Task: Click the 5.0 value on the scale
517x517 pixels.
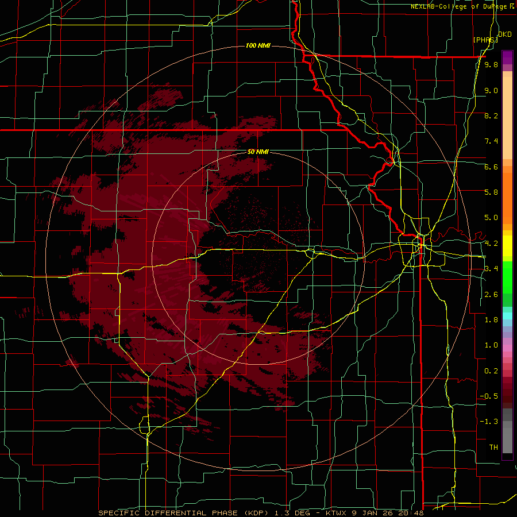Action: coord(491,218)
